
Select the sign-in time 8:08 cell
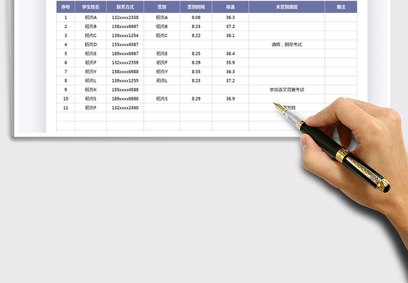tap(196, 17)
